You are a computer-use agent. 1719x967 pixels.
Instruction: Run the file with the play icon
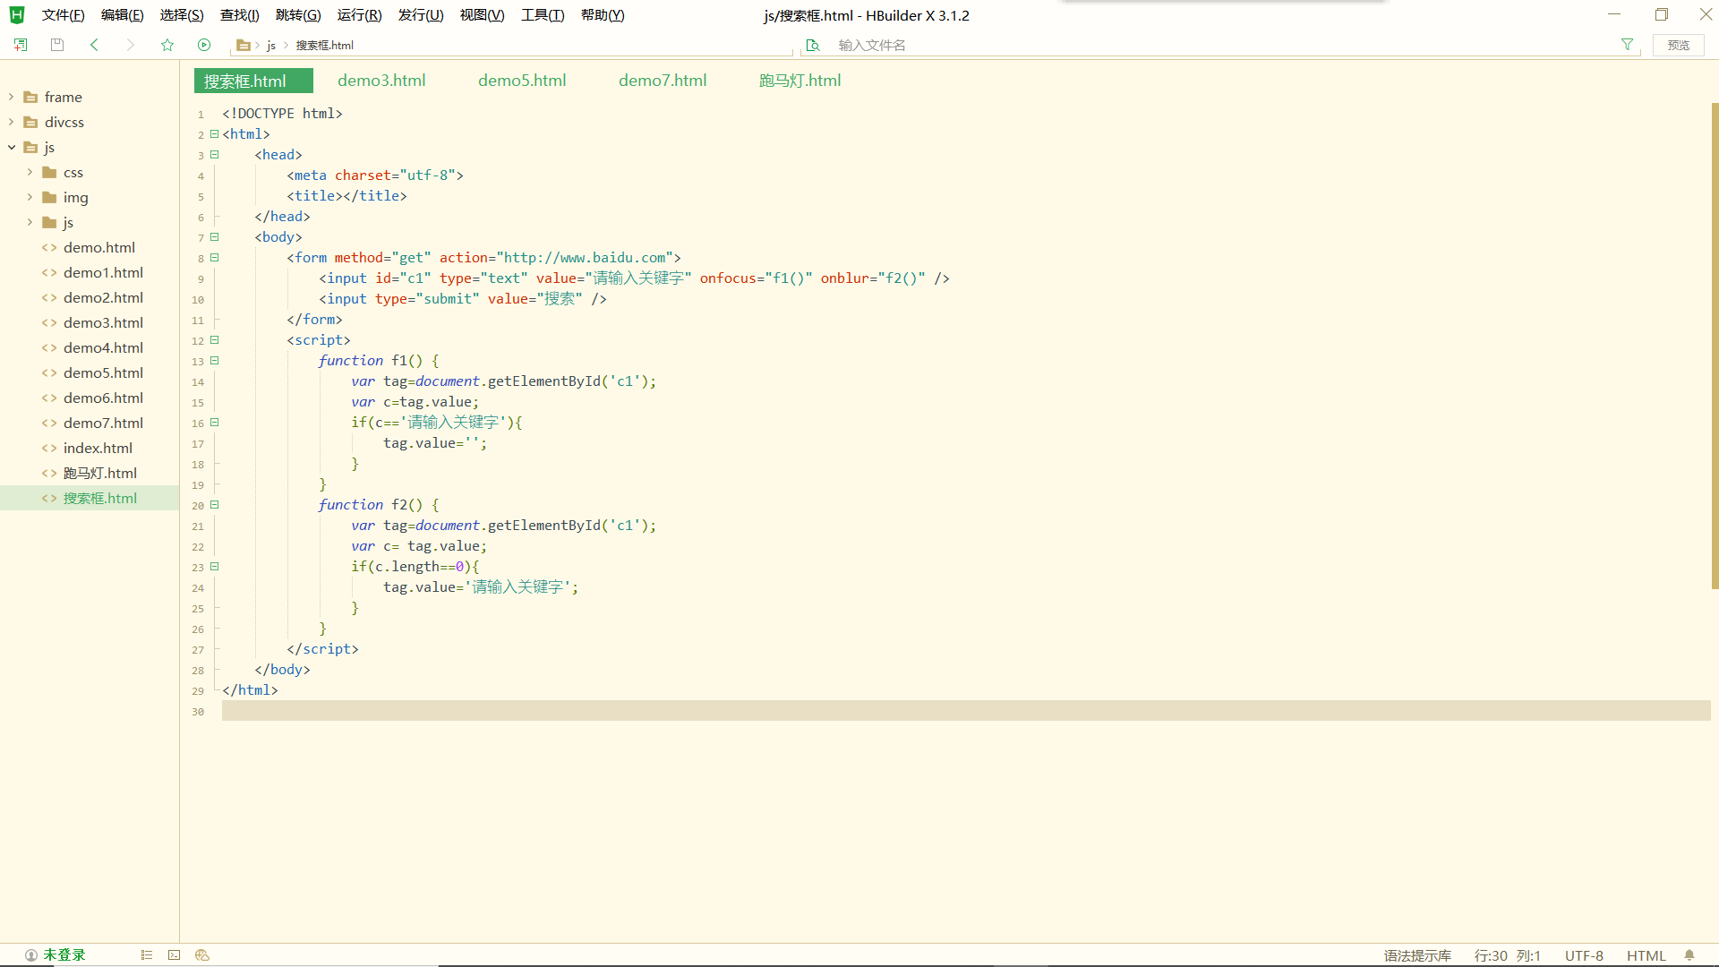tap(204, 45)
